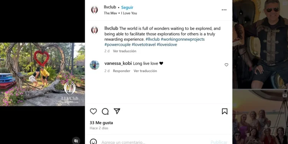Focus the Agrega un comentario field

pyautogui.click(x=154, y=142)
